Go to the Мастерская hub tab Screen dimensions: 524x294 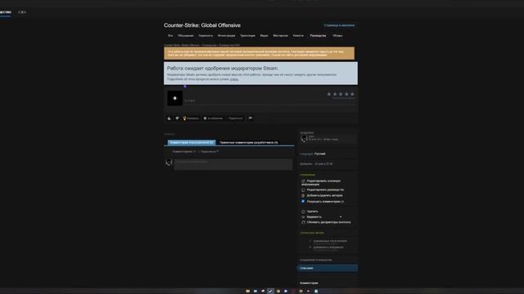280,36
